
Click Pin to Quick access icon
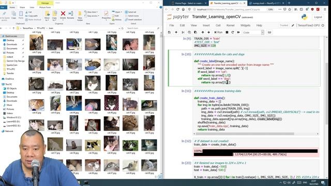coord(4,16)
